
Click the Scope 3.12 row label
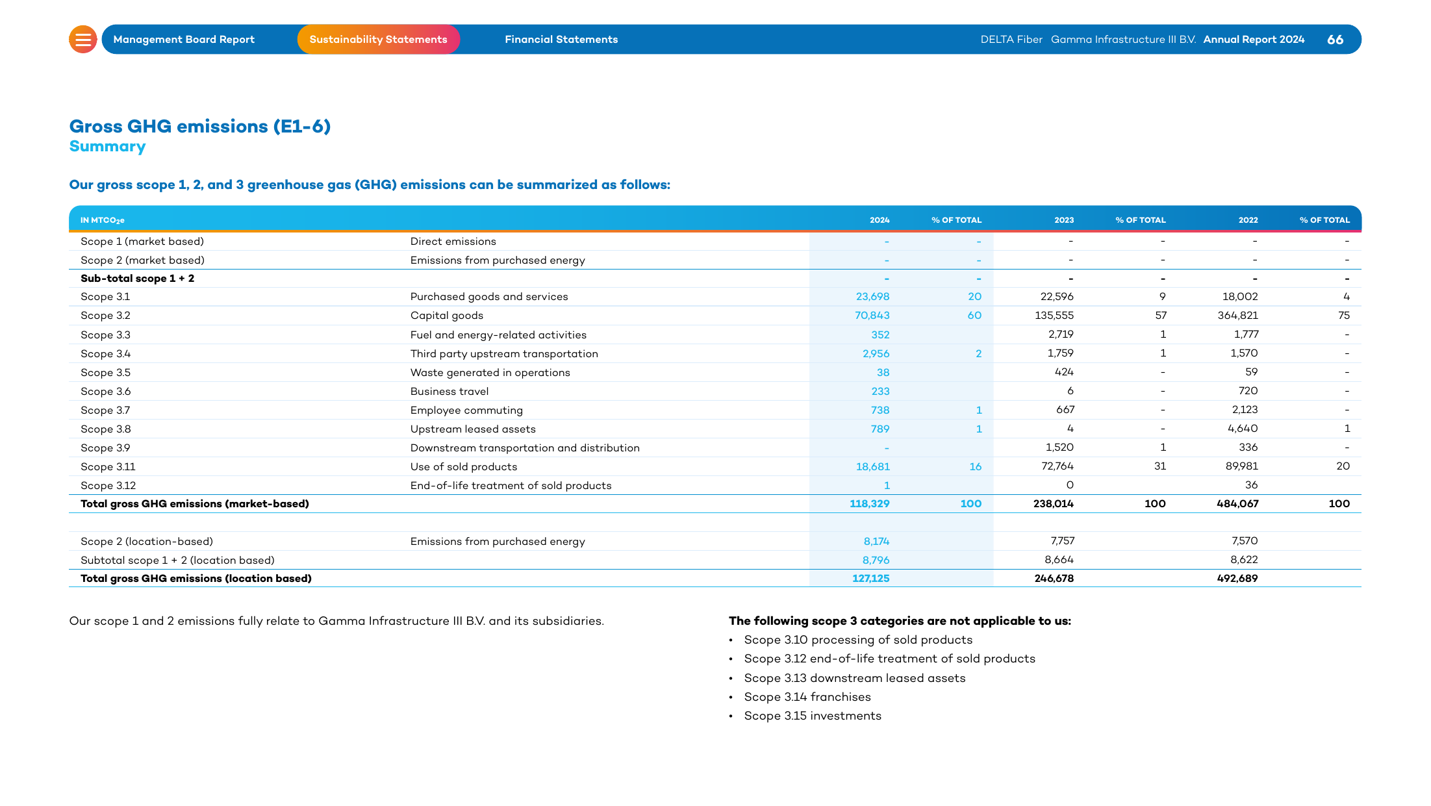[108, 486]
